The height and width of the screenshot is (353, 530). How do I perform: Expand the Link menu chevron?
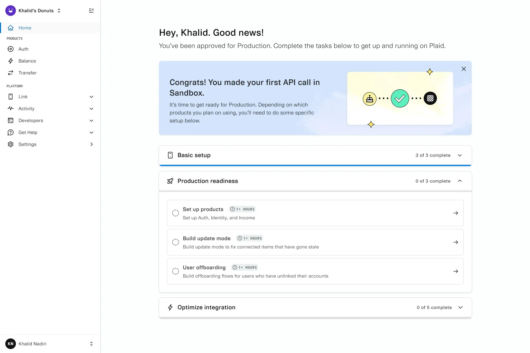click(91, 97)
